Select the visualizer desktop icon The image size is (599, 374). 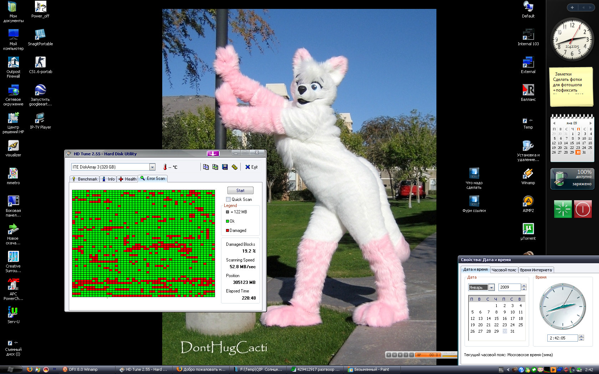[13, 149]
